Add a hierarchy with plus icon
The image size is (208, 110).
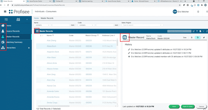tap(29, 48)
